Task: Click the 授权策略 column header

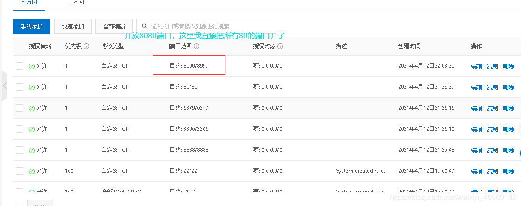Action: coord(40,46)
